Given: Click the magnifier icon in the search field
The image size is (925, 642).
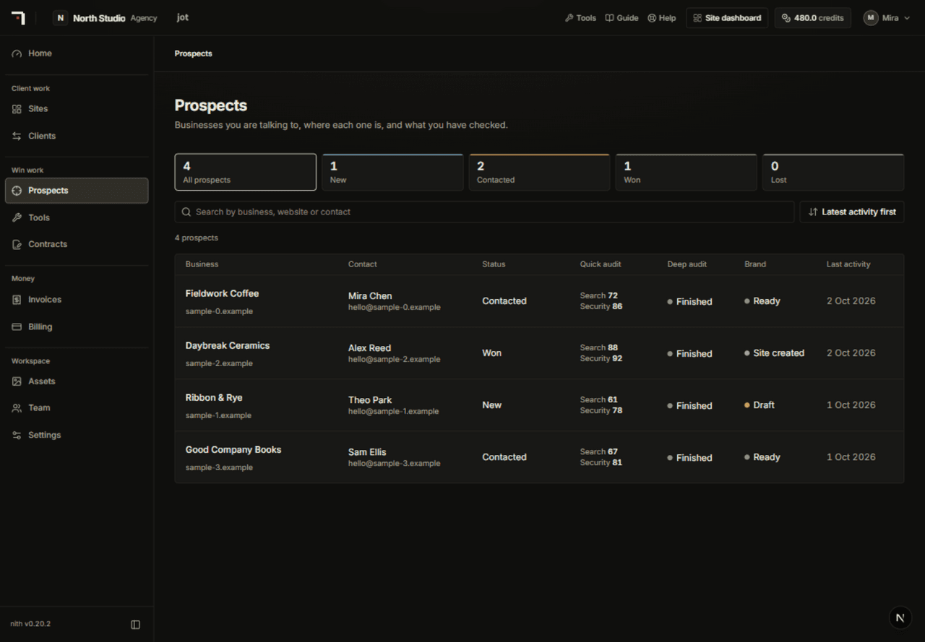Looking at the screenshot, I should pyautogui.click(x=187, y=212).
